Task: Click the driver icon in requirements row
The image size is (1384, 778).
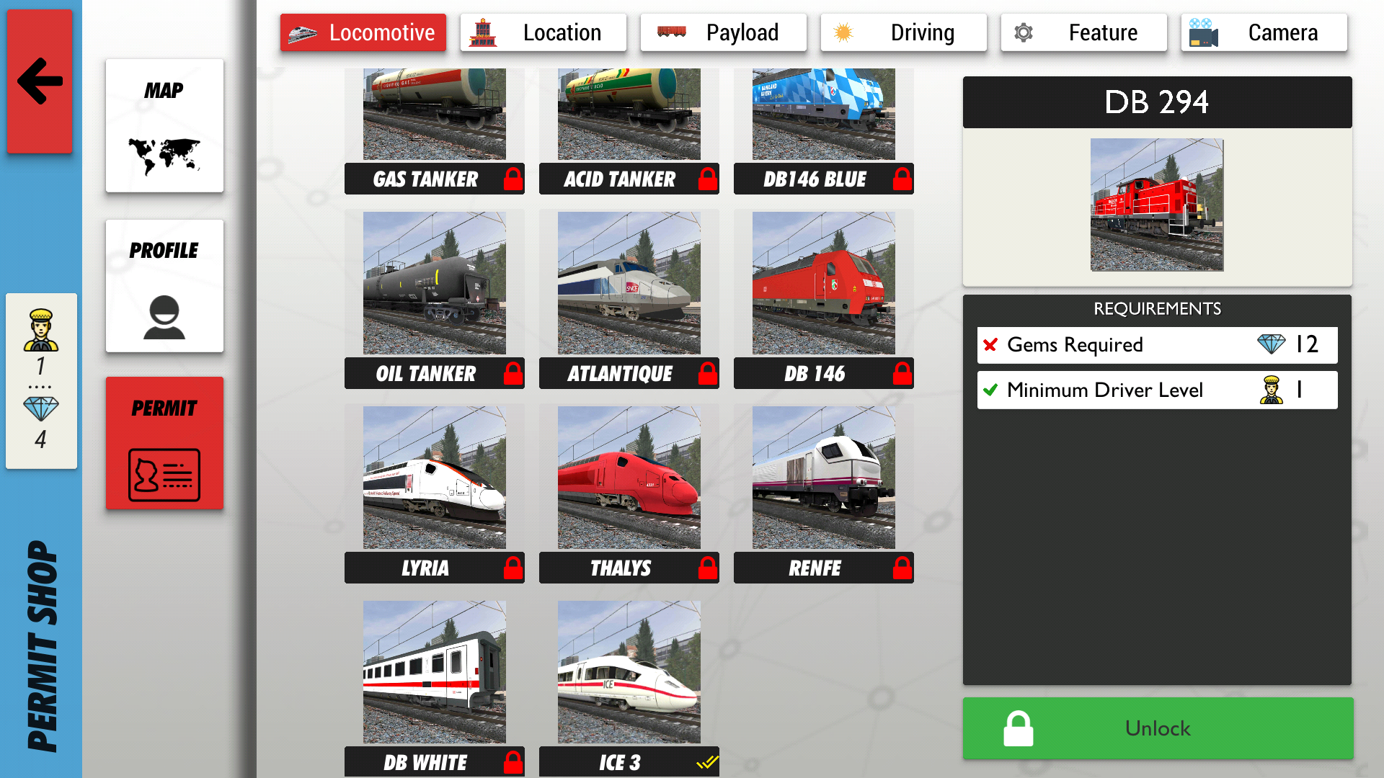Action: click(1272, 390)
